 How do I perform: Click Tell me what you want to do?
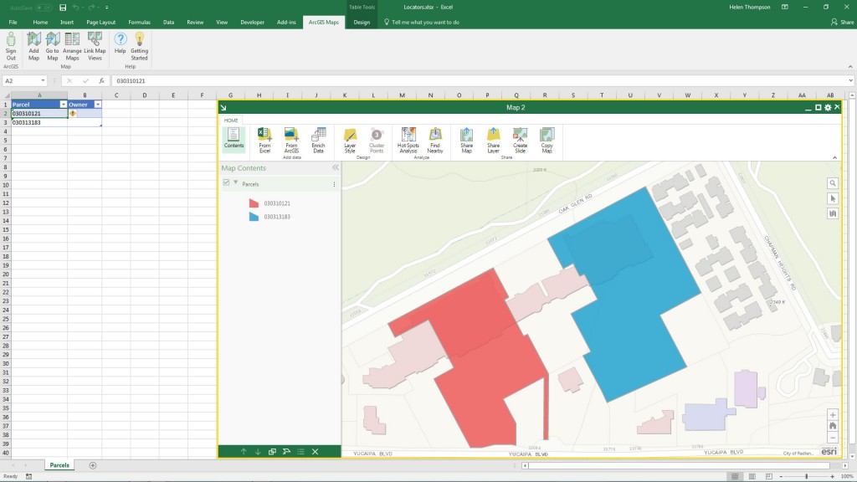click(422, 23)
